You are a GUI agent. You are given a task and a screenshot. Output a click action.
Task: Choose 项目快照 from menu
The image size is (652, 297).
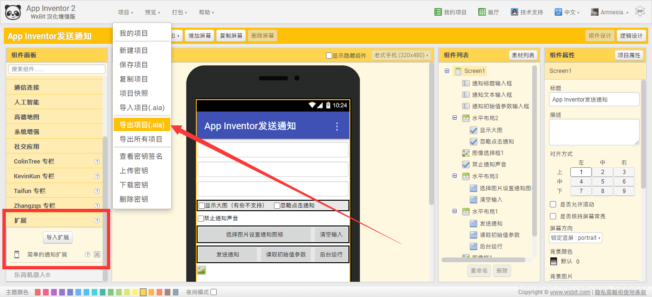tap(142, 93)
